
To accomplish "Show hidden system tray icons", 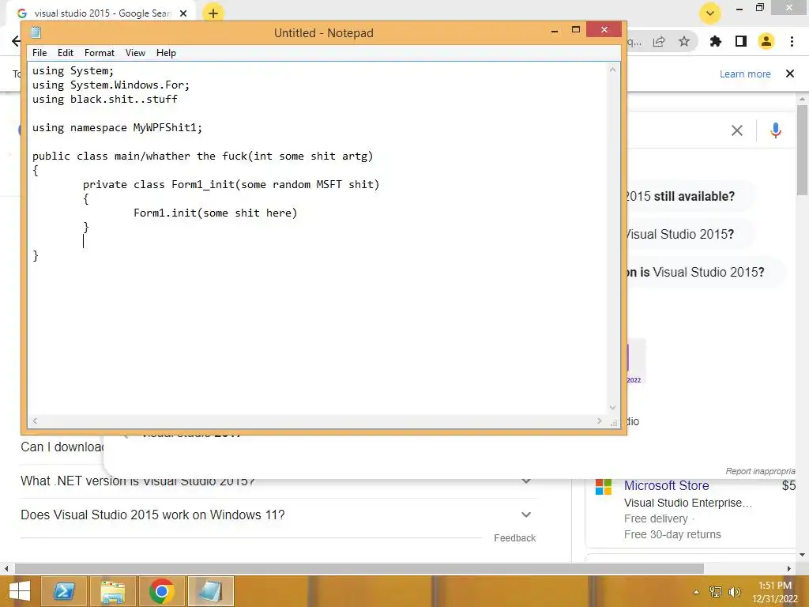I will tap(697, 592).
